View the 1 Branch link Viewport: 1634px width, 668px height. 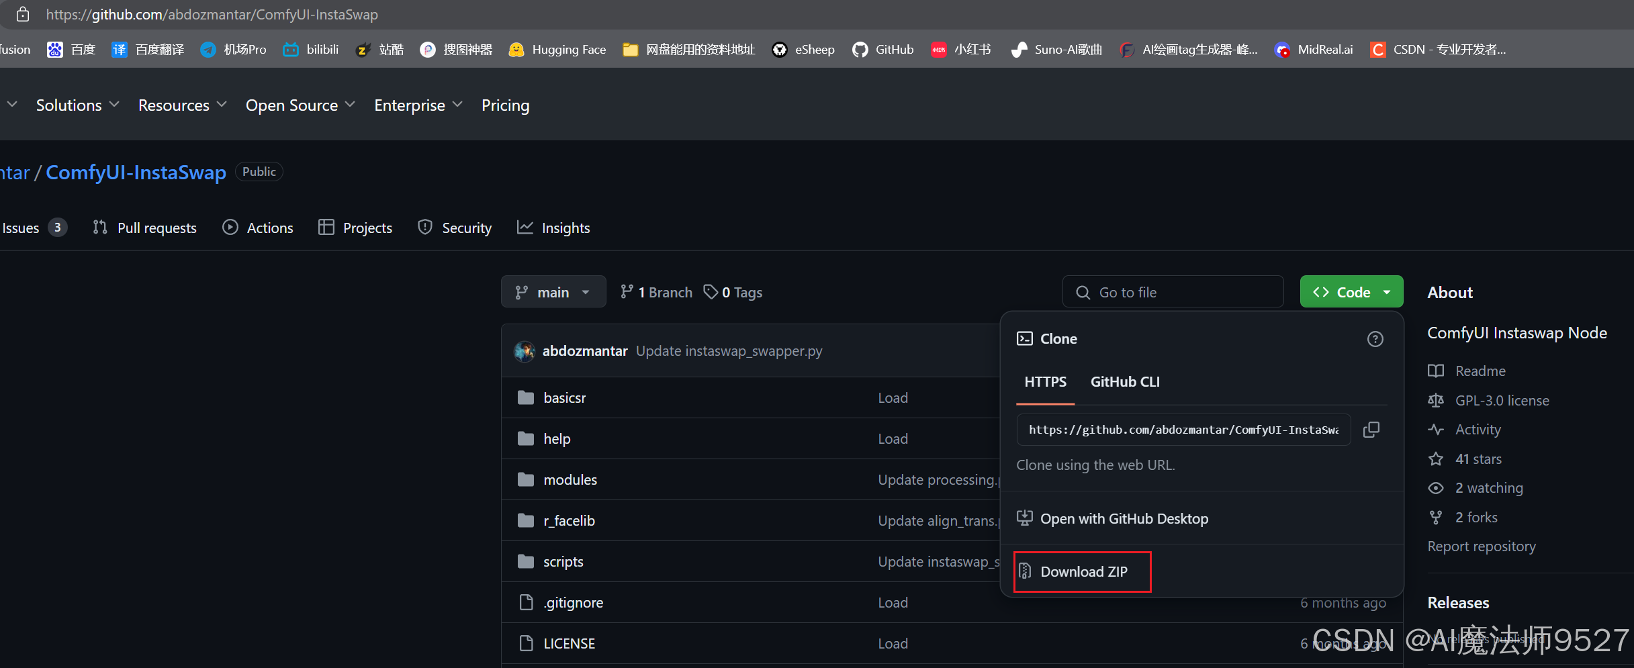pyautogui.click(x=656, y=292)
